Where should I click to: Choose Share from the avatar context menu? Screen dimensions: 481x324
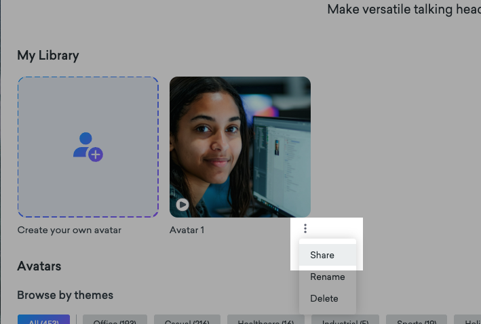tap(322, 256)
